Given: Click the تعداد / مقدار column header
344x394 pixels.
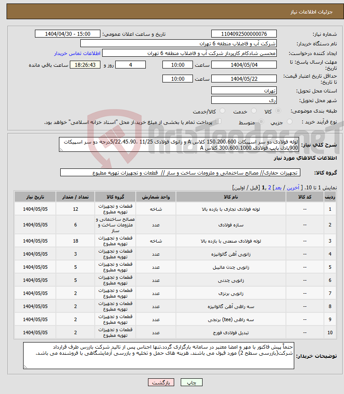Looking at the screenshot, I should (x=76, y=197).
